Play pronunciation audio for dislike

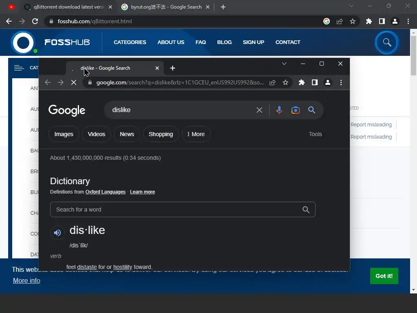[57, 233]
